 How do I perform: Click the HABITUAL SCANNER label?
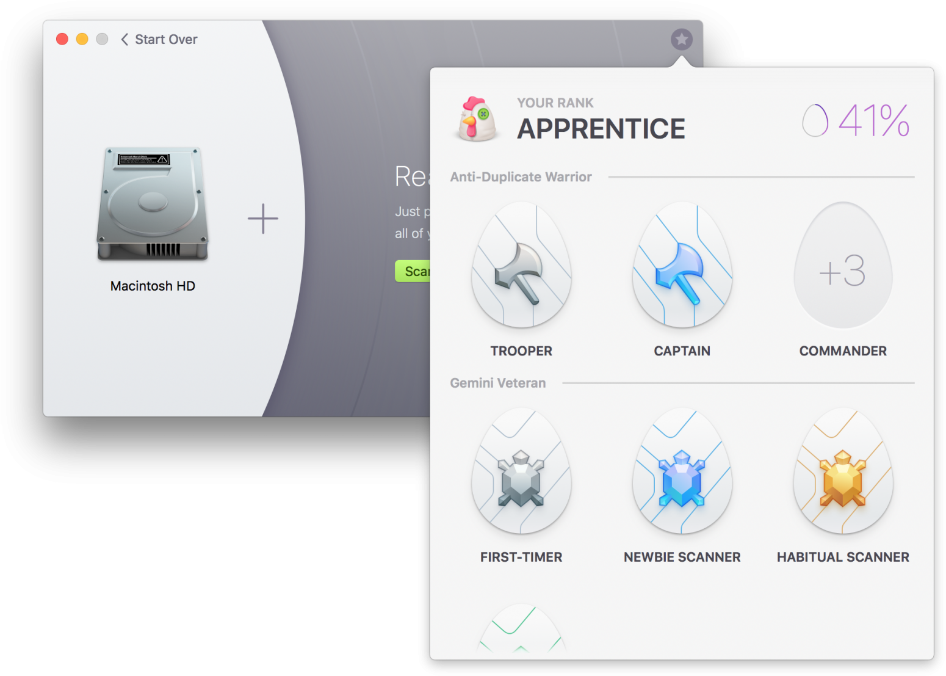843,557
